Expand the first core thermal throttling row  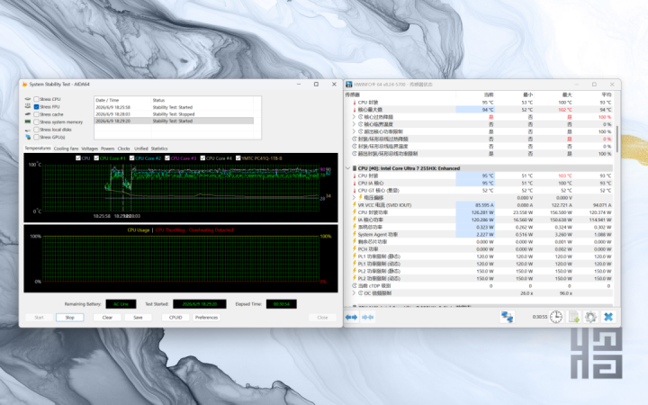pos(354,117)
